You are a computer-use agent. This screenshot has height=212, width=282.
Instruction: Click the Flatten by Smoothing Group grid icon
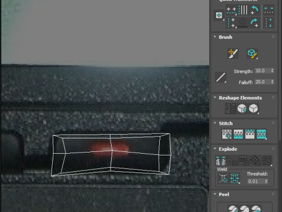(x=243, y=160)
